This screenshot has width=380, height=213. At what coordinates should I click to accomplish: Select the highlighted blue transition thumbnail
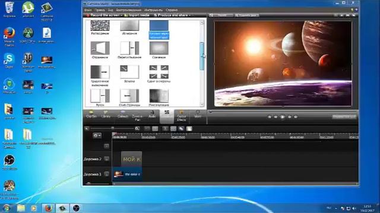(x=159, y=25)
